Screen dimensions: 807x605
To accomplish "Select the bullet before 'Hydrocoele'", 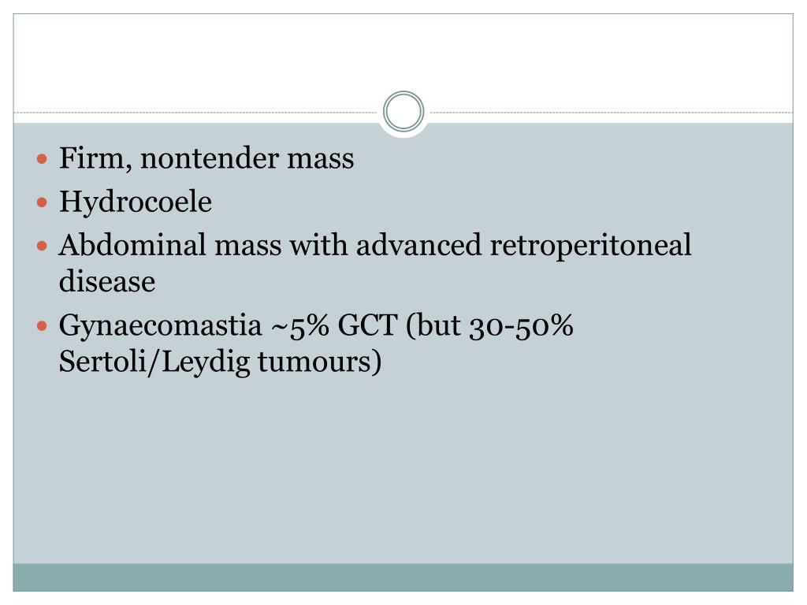I will click(43, 202).
